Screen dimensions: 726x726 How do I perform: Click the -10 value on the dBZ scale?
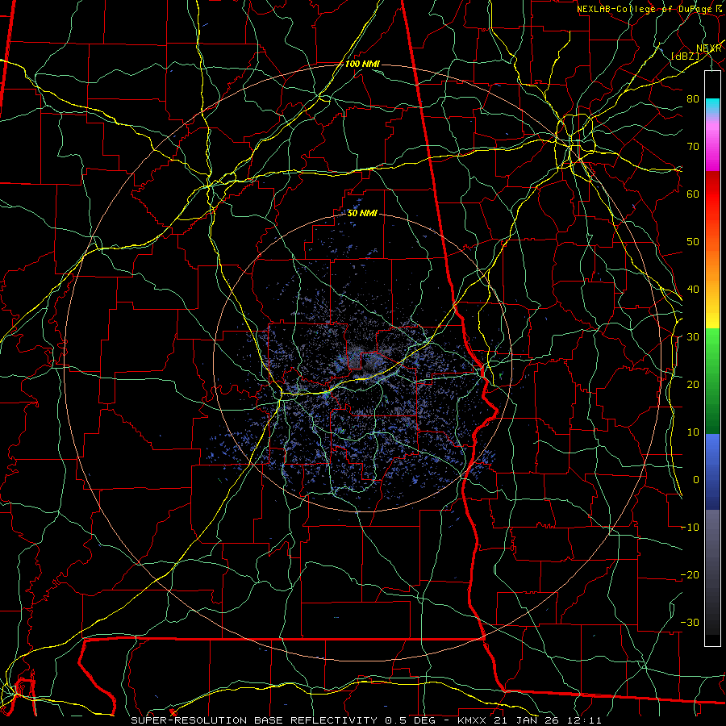point(690,528)
